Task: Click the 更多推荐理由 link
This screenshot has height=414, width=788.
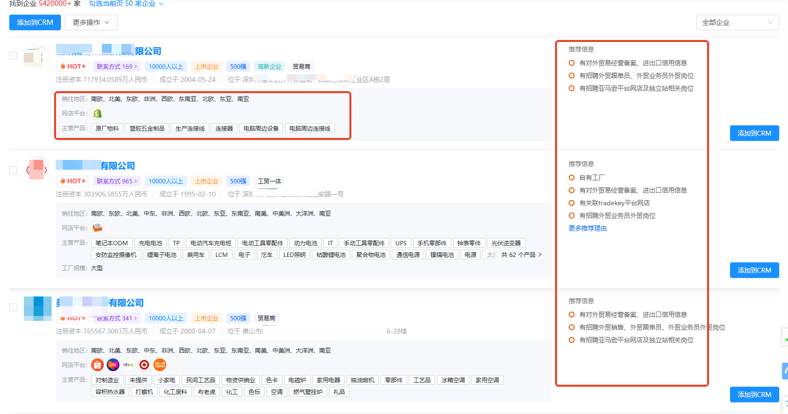Action: [587, 228]
